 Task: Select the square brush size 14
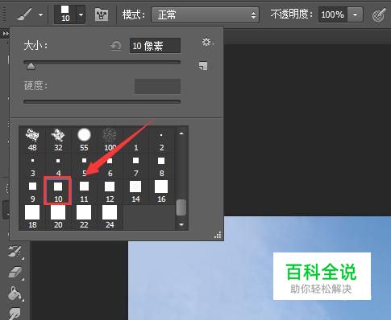point(135,192)
